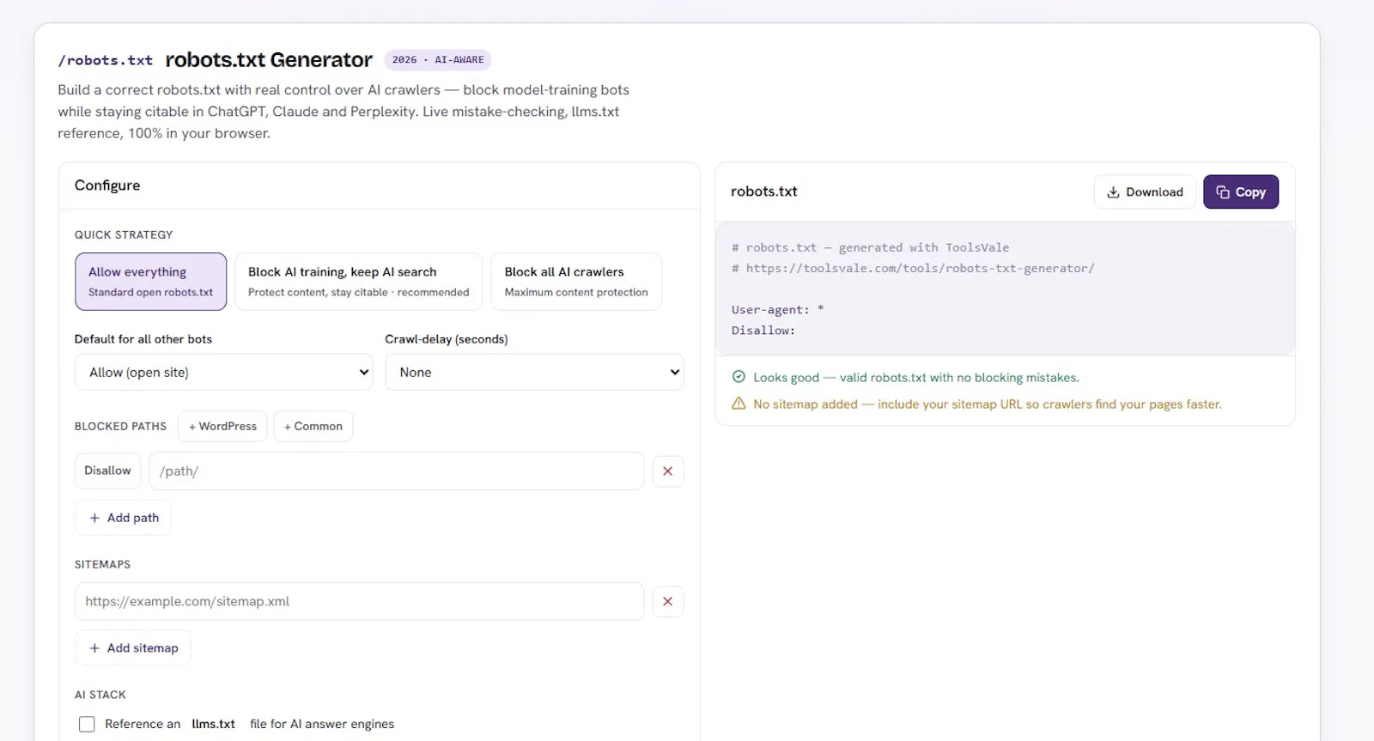Select the Allow everything strategy

(151, 282)
